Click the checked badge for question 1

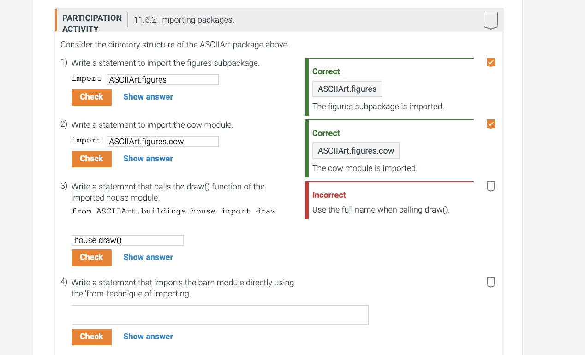[x=491, y=62]
